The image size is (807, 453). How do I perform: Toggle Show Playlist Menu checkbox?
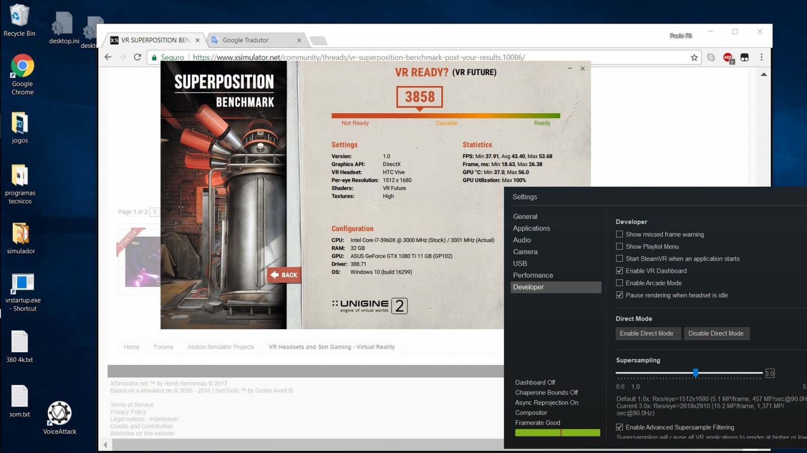point(619,246)
